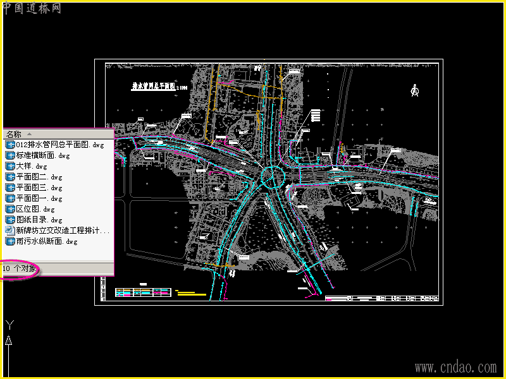Click the roundabout circle in the drawing

(x=273, y=177)
